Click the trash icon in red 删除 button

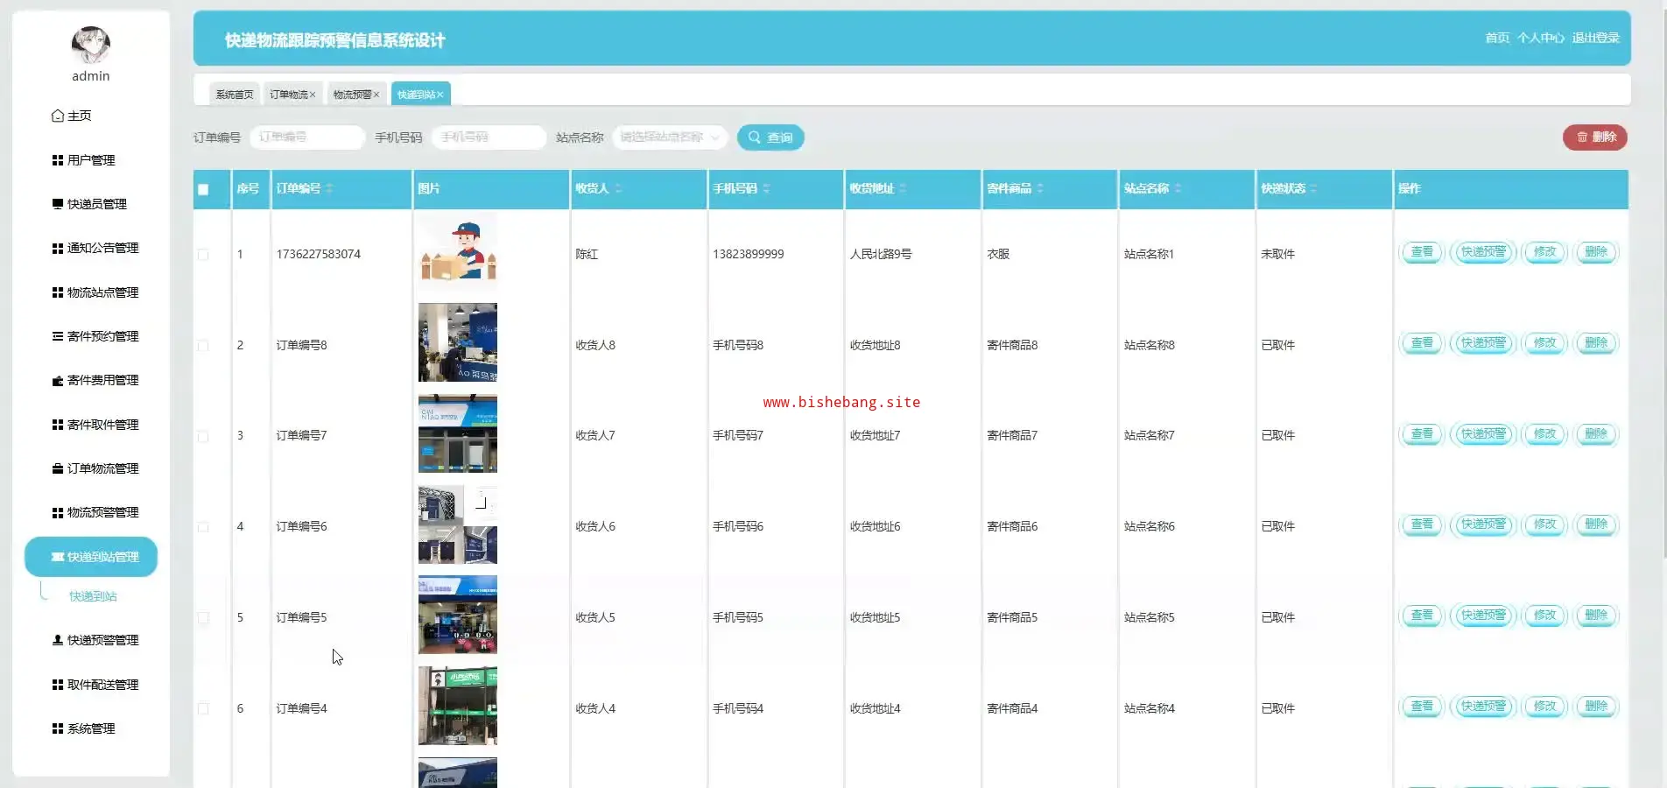pos(1582,137)
